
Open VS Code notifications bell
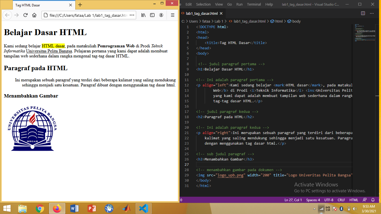(373, 200)
